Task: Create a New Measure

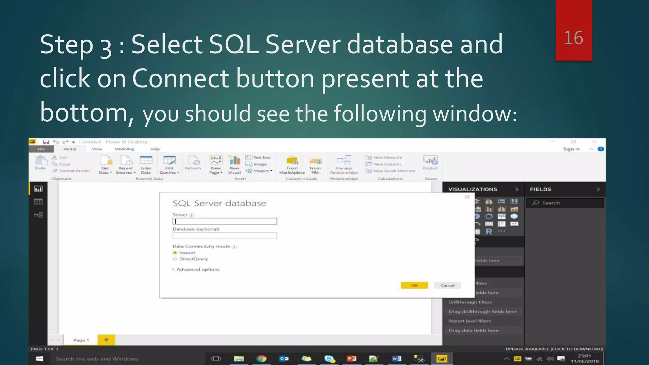Action: point(384,157)
